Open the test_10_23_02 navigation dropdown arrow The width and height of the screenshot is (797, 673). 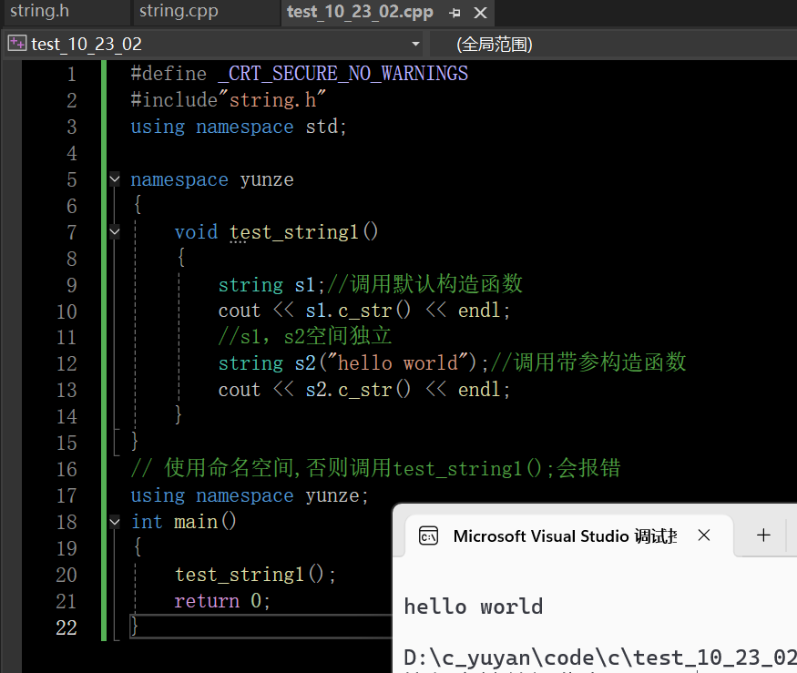point(414,43)
